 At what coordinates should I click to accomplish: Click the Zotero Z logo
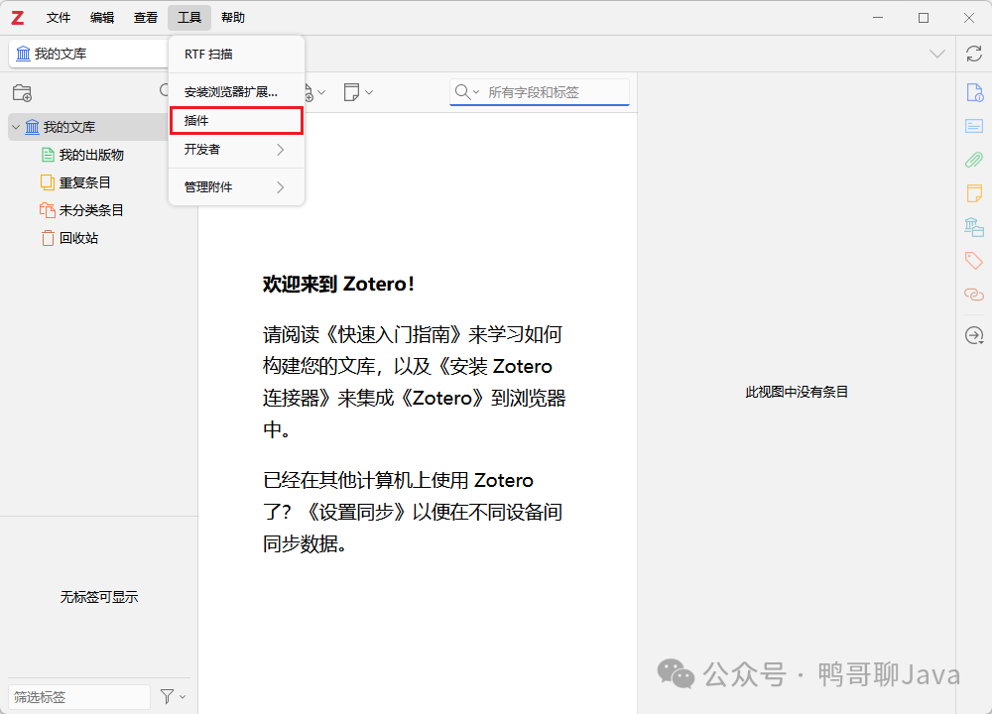point(18,18)
